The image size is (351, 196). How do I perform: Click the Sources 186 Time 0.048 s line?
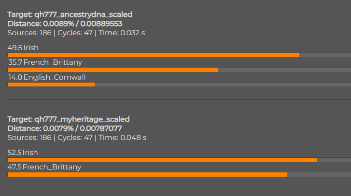point(77,138)
